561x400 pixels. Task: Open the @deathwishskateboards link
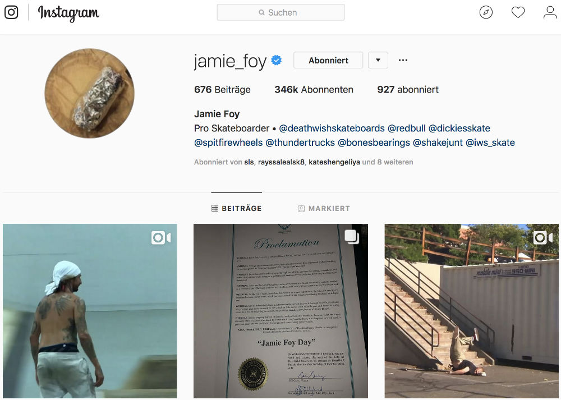[332, 128]
